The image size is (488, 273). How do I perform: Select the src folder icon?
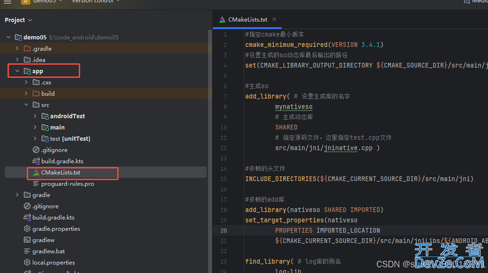point(36,105)
